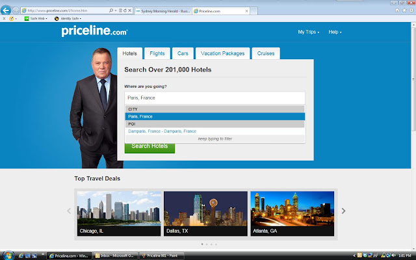Click Show Desktop quick launch icon

(x=27, y=256)
